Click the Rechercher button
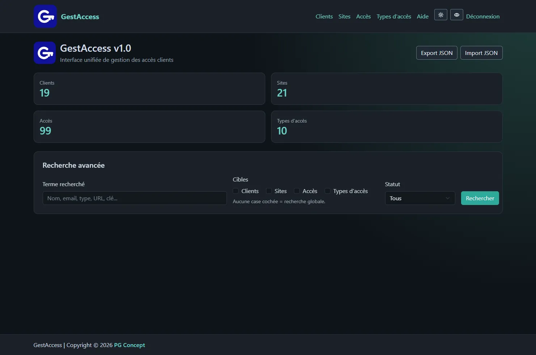536x355 pixels. (x=480, y=198)
